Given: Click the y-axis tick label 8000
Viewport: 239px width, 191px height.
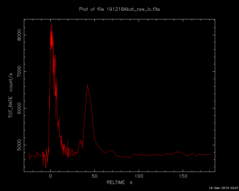Looking at the screenshot, I should click(19, 35).
